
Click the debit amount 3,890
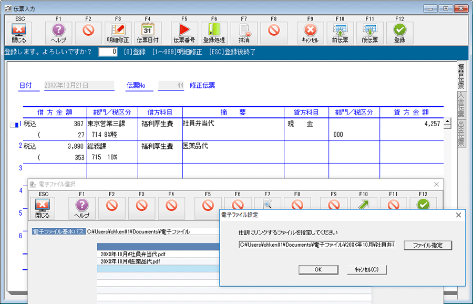tap(75, 146)
